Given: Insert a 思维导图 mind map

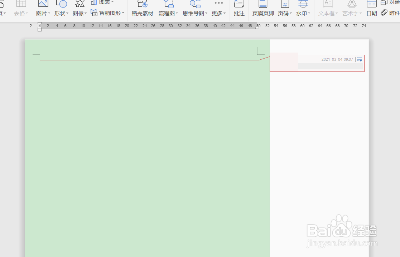Looking at the screenshot, I should (x=195, y=8).
